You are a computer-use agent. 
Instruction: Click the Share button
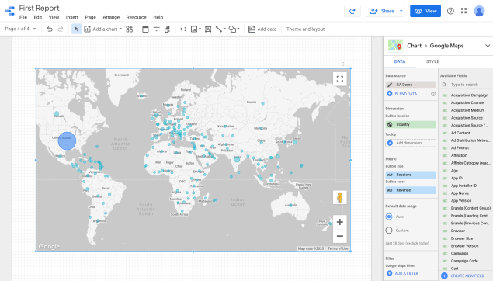pyautogui.click(x=382, y=11)
